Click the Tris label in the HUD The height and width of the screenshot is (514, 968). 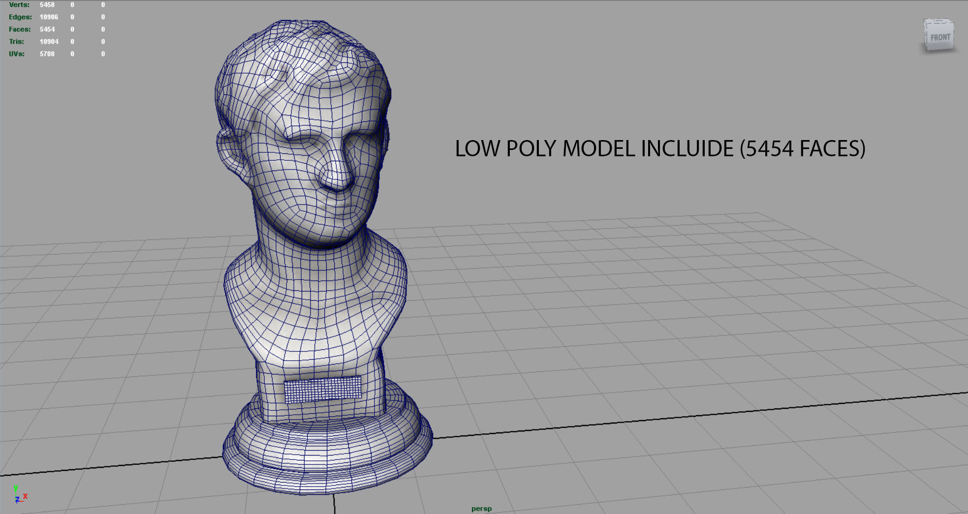point(16,42)
